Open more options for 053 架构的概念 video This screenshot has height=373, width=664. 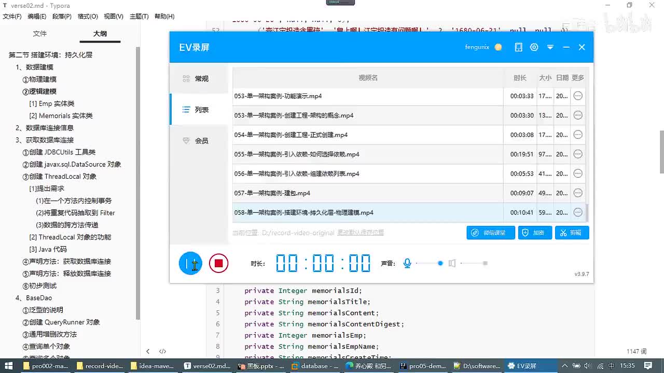[x=578, y=115]
